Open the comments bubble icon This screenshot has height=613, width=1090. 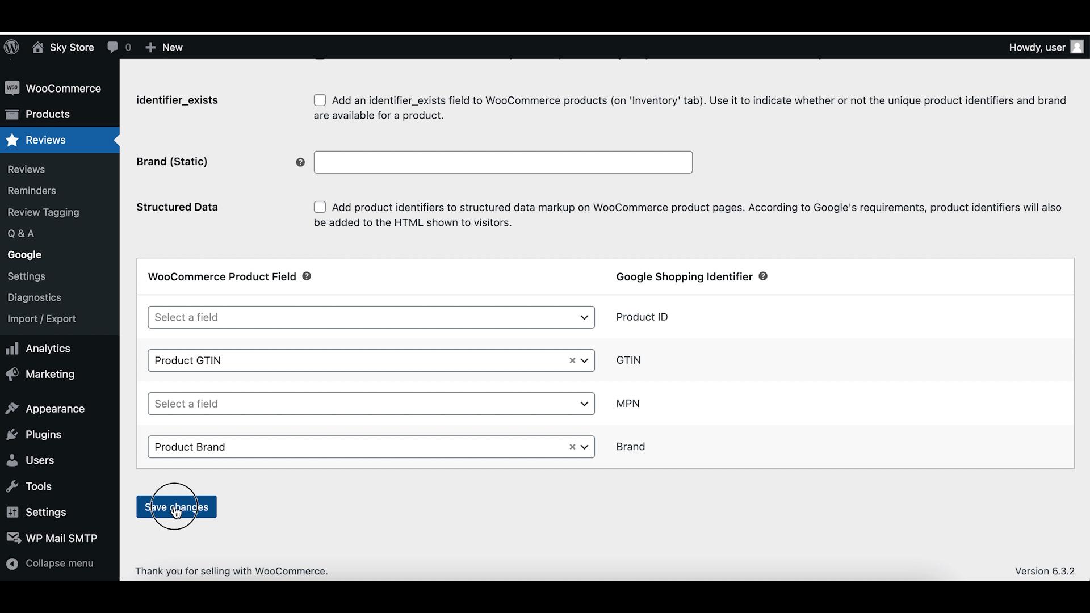pyautogui.click(x=112, y=47)
